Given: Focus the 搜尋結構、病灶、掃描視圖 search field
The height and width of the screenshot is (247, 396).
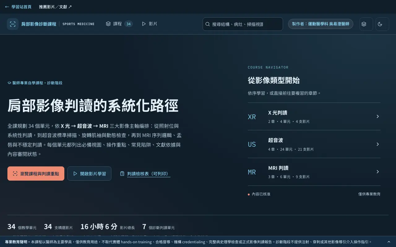Looking at the screenshot, I should coord(243,24).
